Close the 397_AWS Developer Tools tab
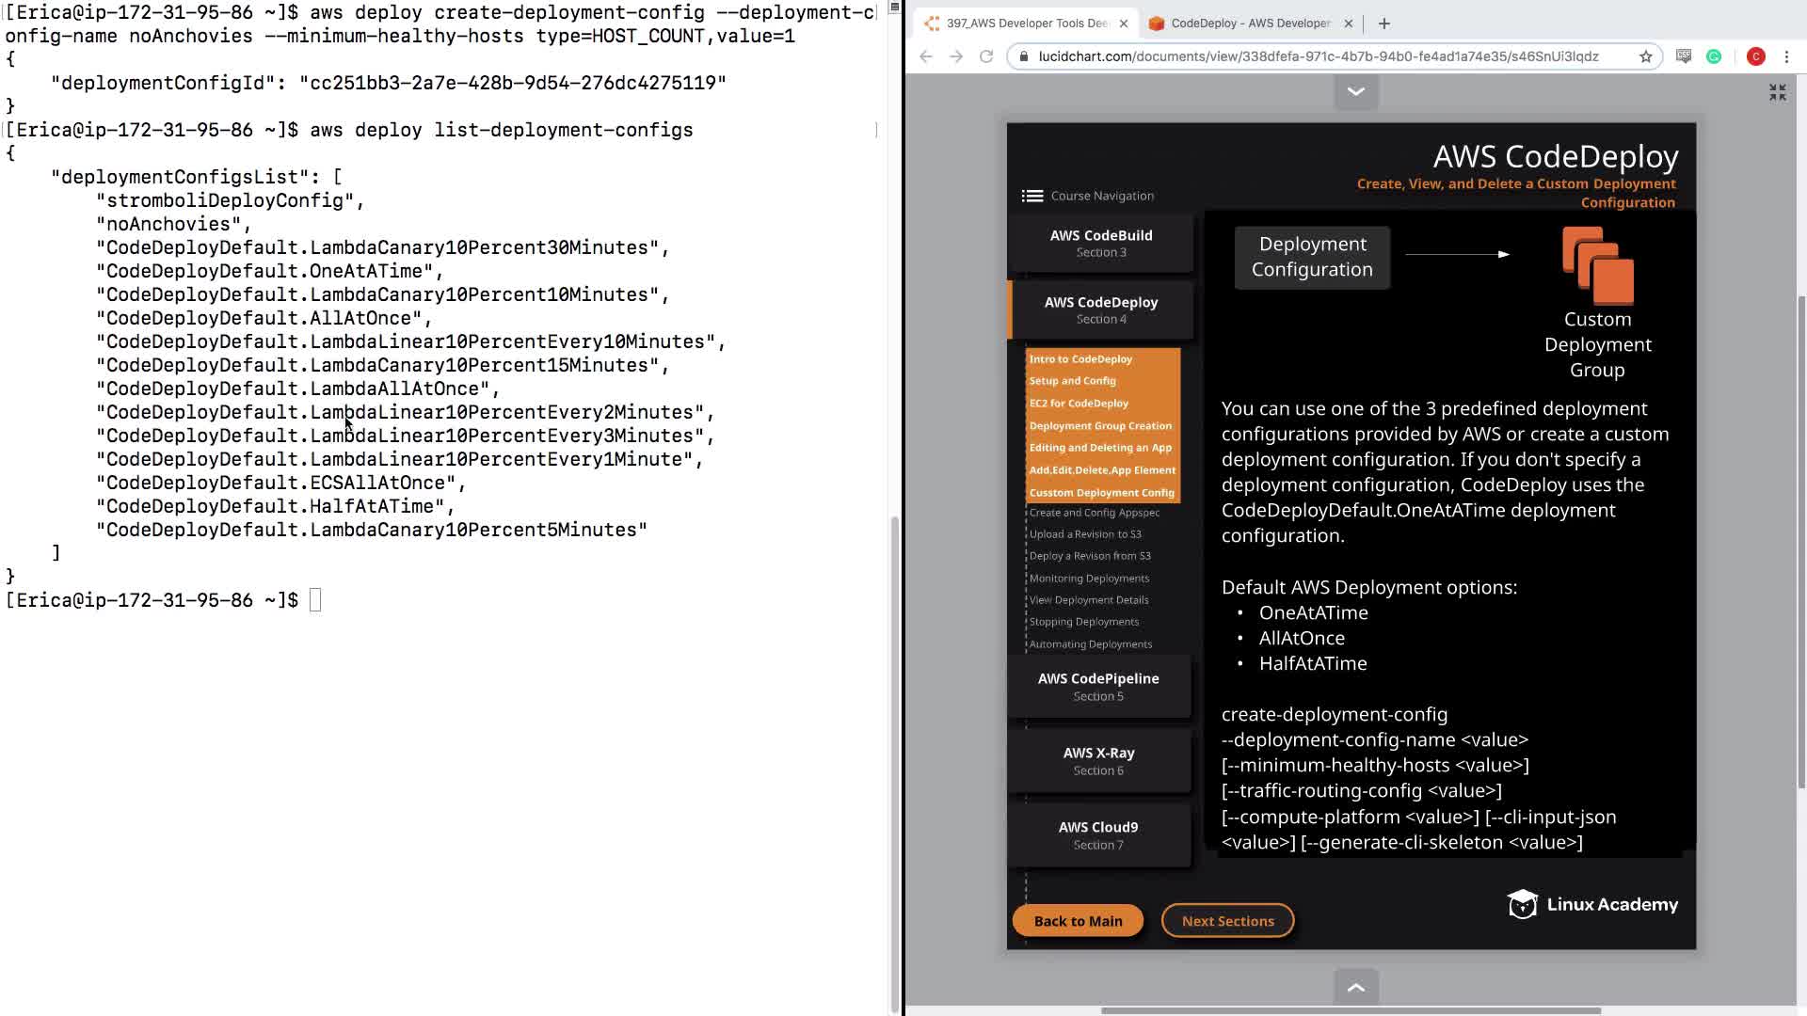The width and height of the screenshot is (1807, 1016). [x=1124, y=24]
